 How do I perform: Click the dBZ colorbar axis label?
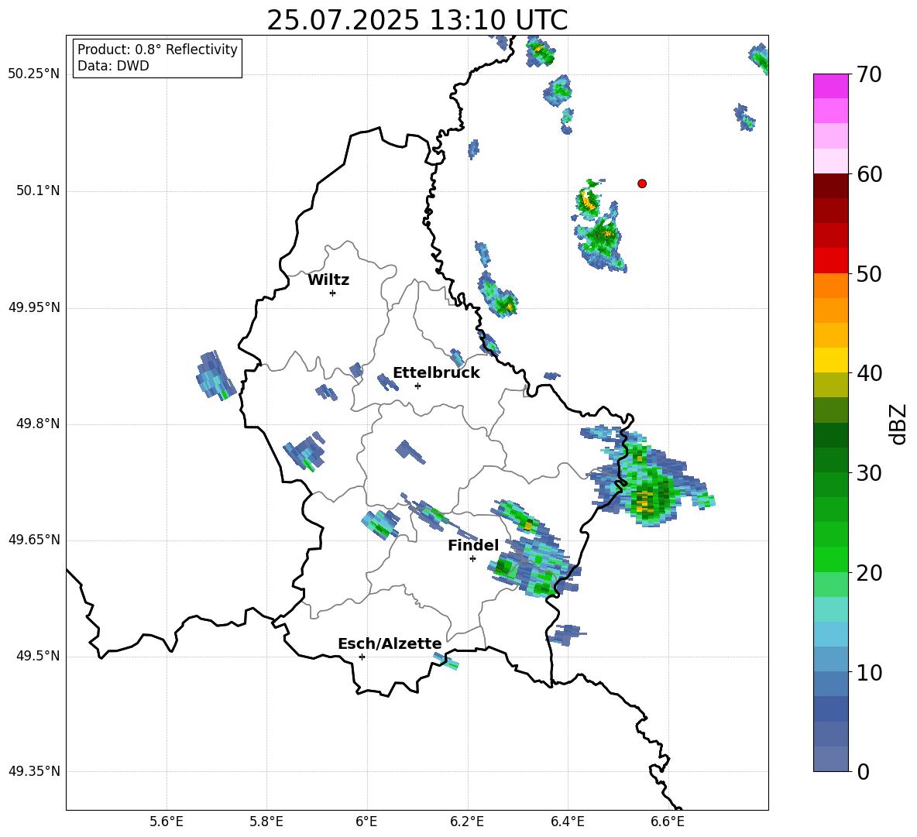click(898, 424)
